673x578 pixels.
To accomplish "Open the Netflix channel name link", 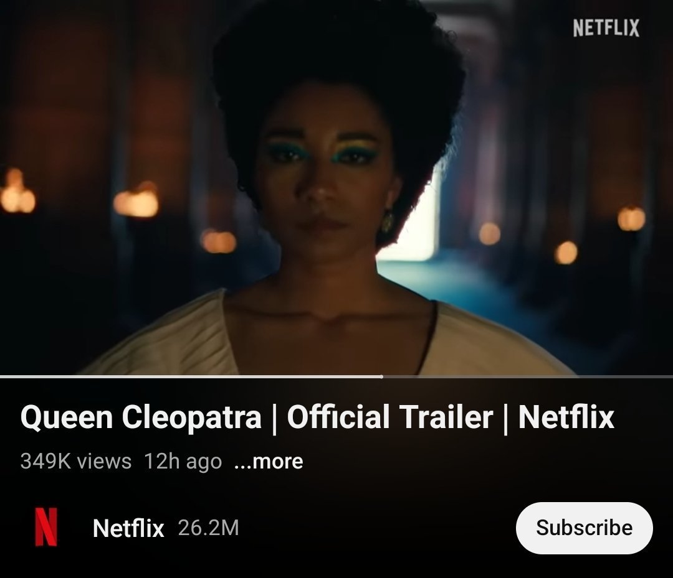I will [x=128, y=528].
